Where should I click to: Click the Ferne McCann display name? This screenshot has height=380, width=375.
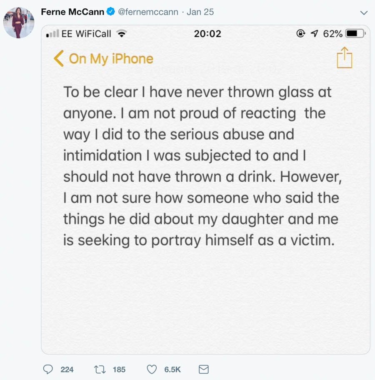[72, 12]
